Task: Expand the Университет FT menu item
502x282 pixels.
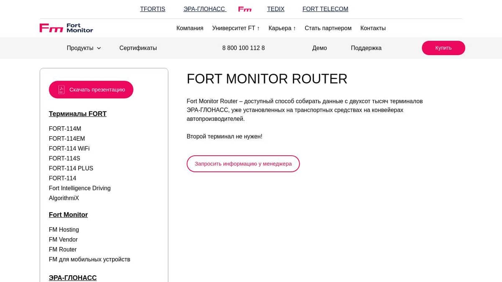Action: pos(236,28)
